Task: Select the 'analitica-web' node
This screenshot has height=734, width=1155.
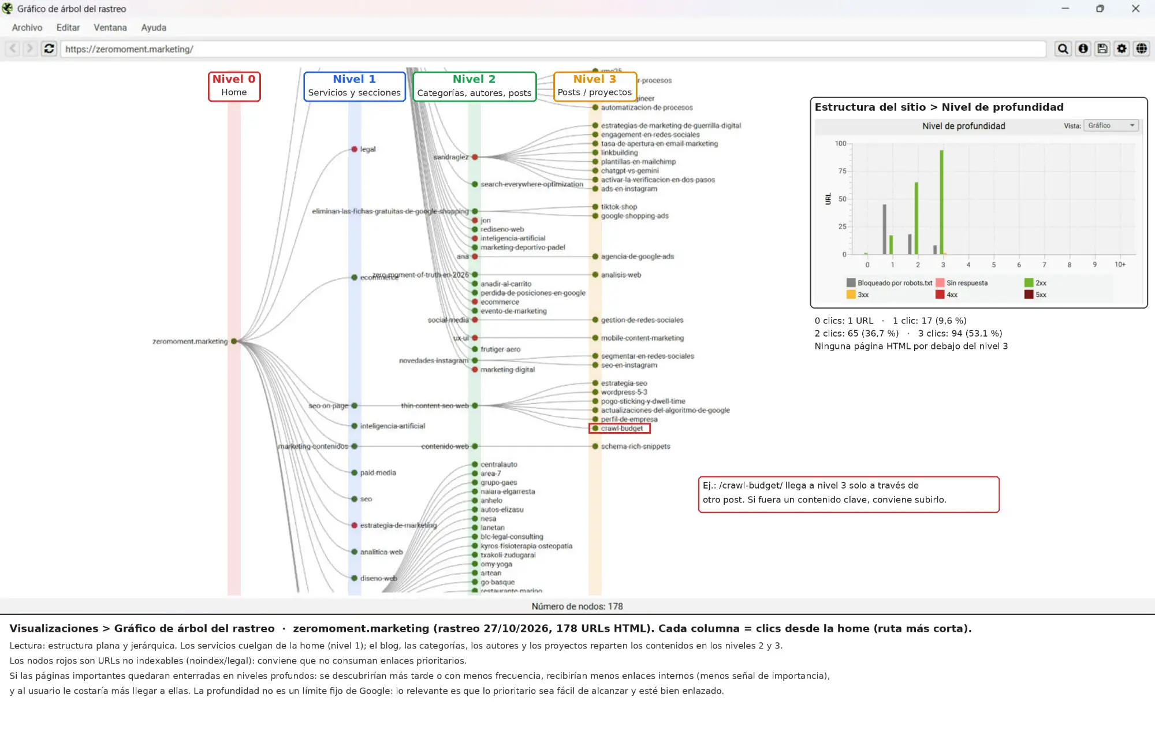Action: tap(354, 552)
